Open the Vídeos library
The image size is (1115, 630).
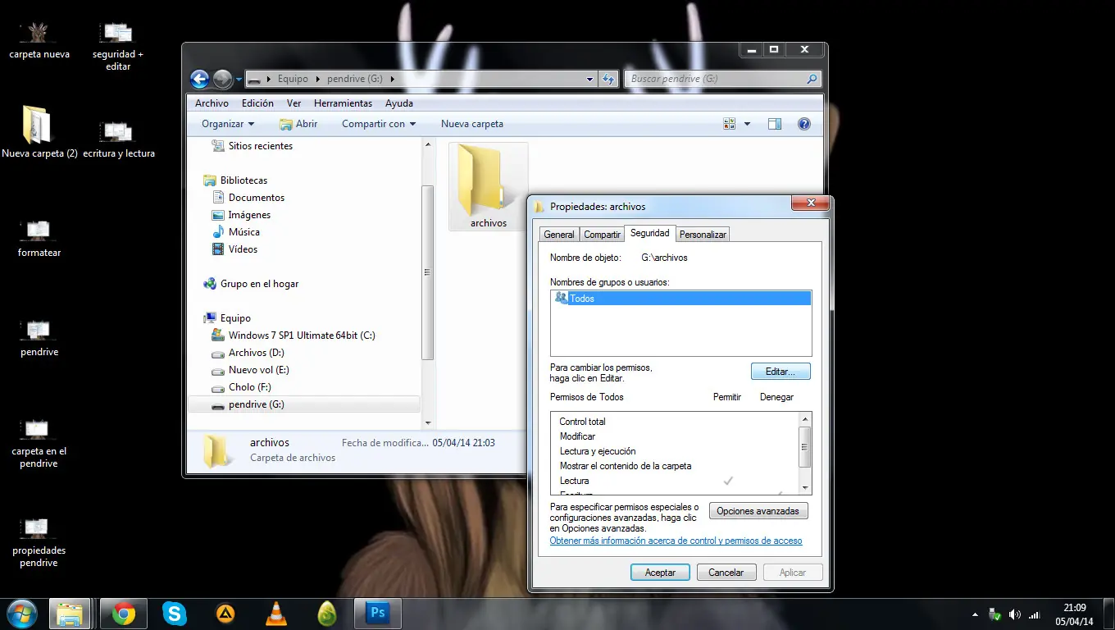(234, 249)
